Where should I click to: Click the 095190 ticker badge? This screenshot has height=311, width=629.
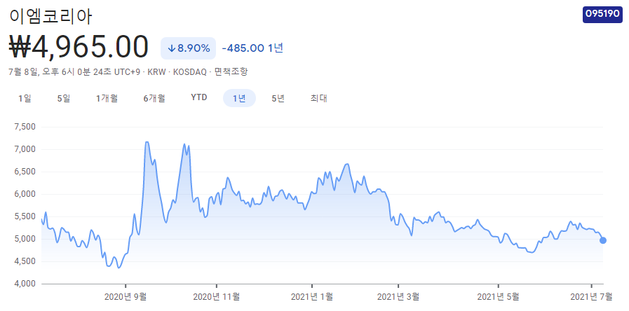[602, 15]
